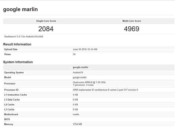This screenshot has height=128, width=175.
Task: Select the Single-Core Score header
Action: [46, 21]
